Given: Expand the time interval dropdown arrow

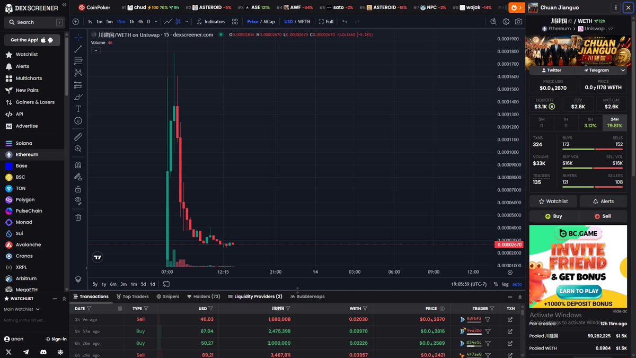Looking at the screenshot, I should click(x=156, y=22).
